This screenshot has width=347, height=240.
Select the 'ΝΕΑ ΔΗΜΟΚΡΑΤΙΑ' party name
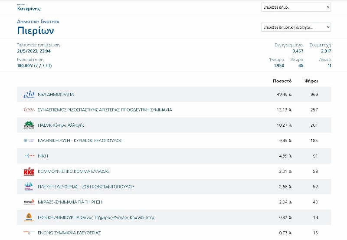tap(56, 95)
